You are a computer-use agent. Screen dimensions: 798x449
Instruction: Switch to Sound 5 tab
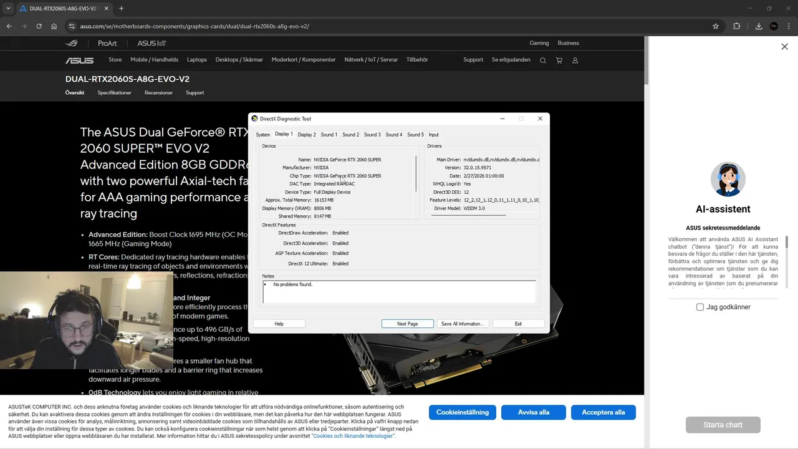415,135
